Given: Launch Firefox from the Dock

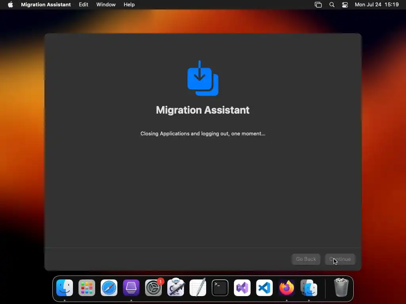Looking at the screenshot, I should (x=287, y=288).
